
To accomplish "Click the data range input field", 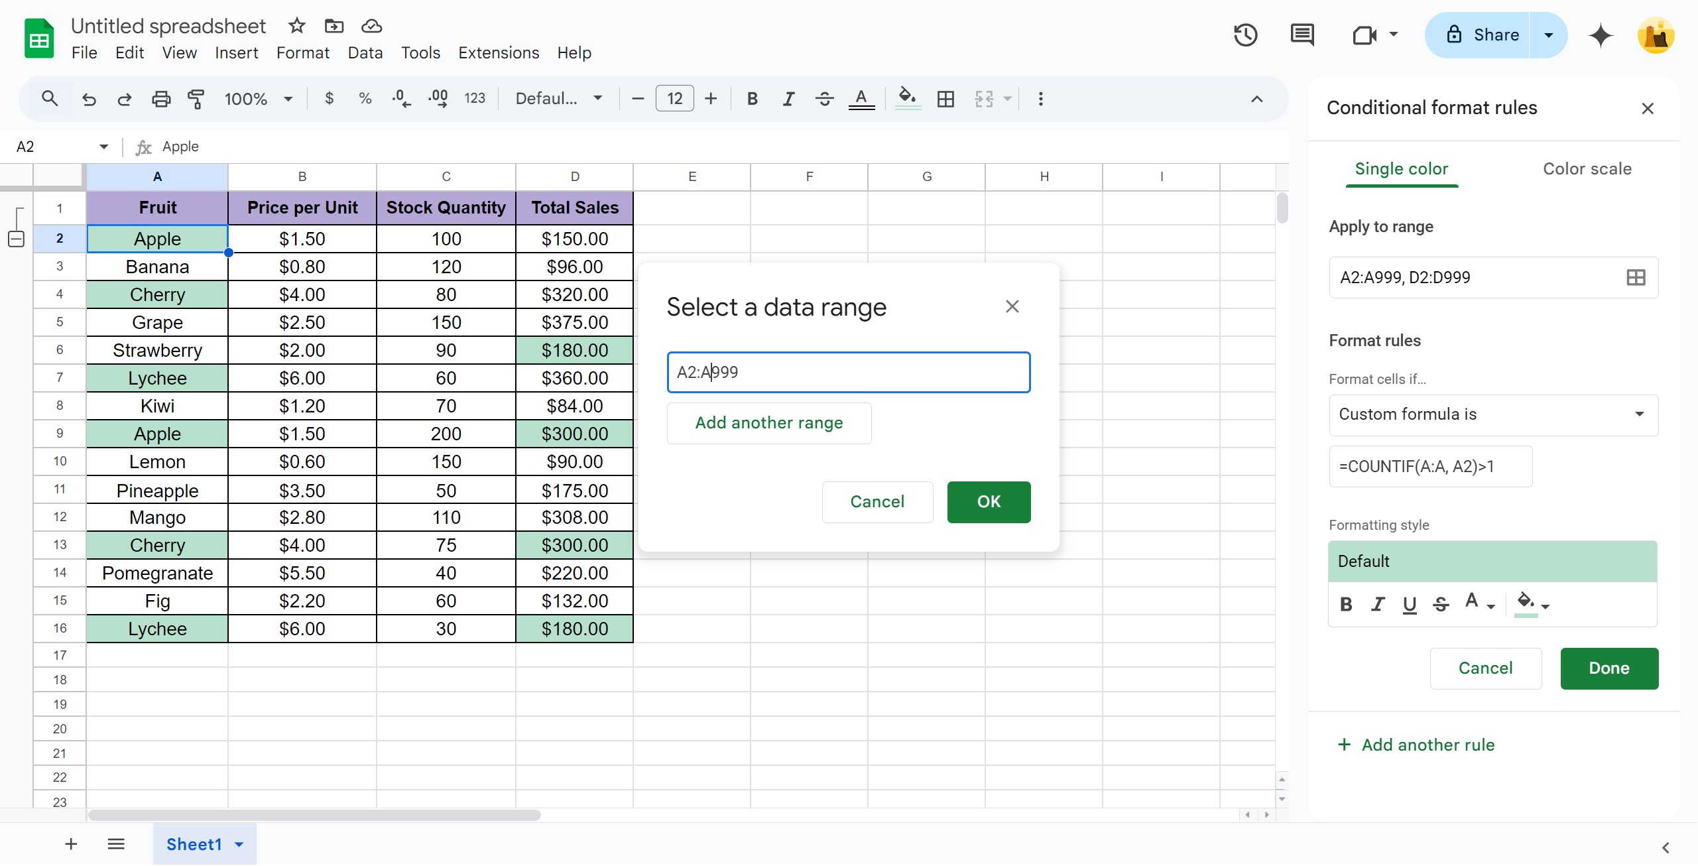I will (848, 372).
